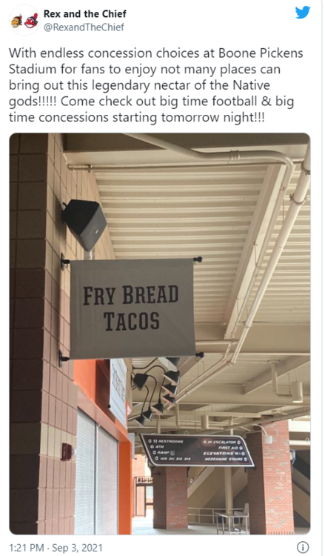Click the Fry Bread Tacos banner

point(132,308)
